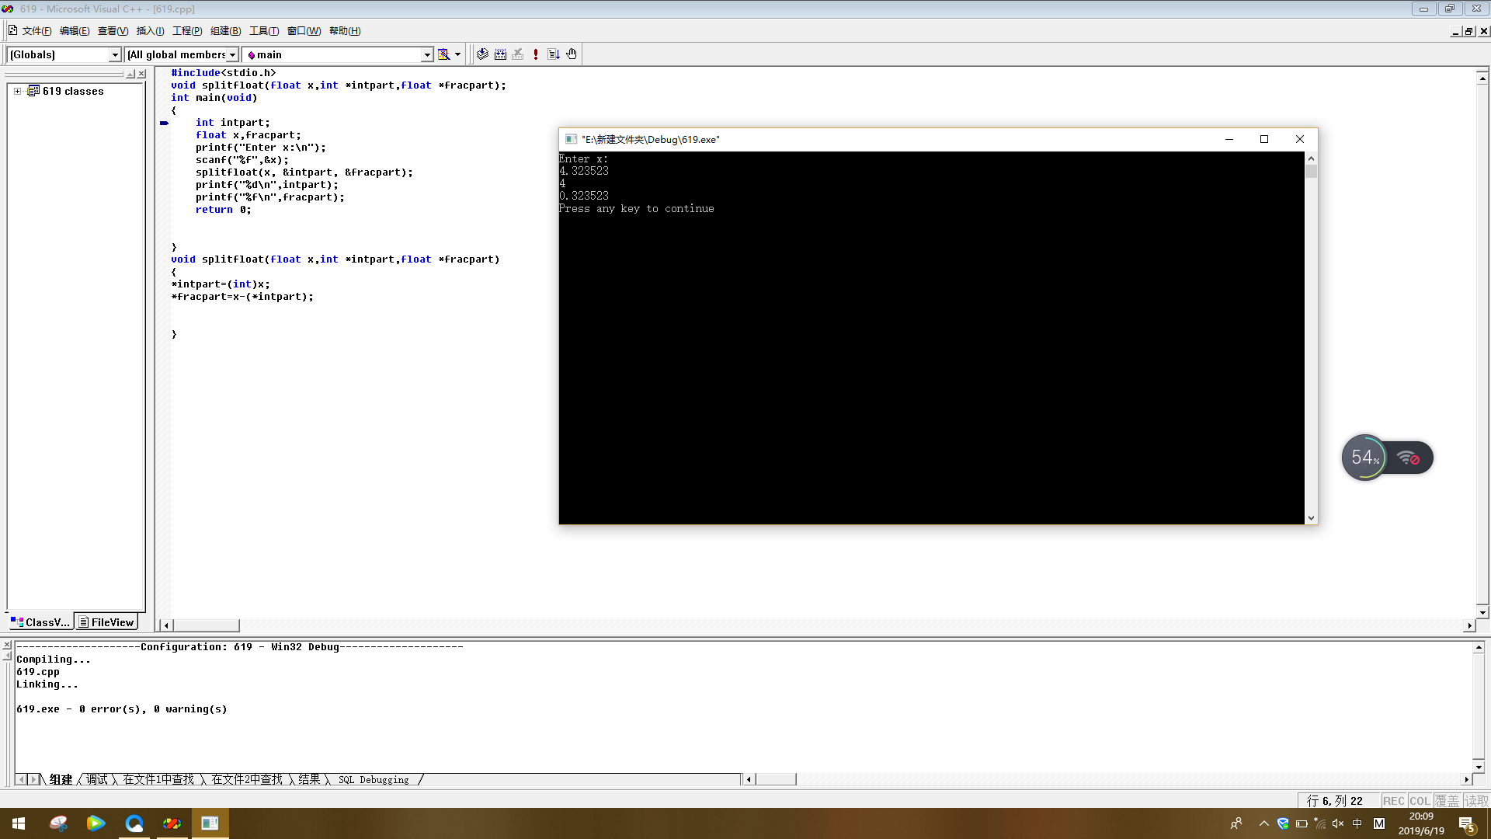The height and width of the screenshot is (839, 1491).
Task: Open the 组建(B) build menu
Action: coord(225,31)
